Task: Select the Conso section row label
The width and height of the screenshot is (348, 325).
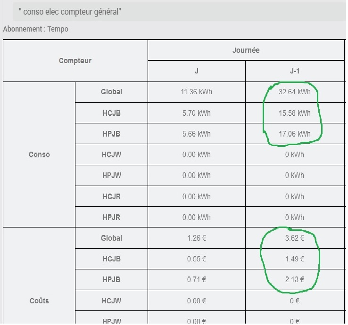Action: point(39,154)
